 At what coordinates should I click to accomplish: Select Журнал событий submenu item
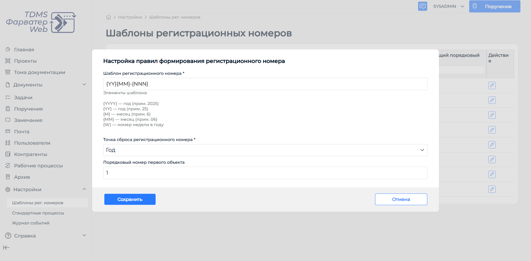[x=31, y=223]
